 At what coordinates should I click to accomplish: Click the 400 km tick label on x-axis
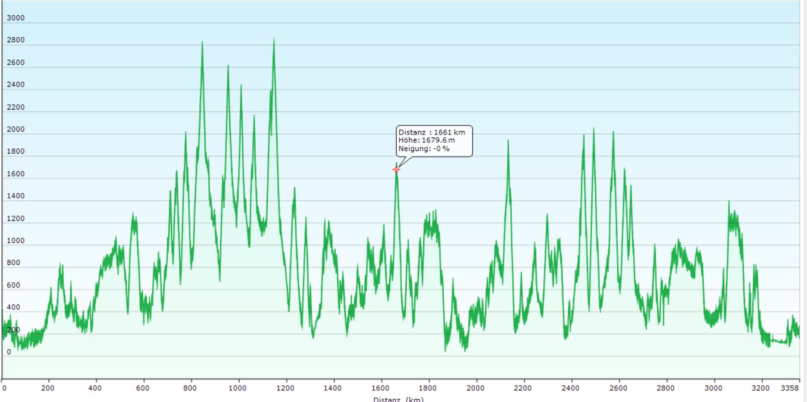point(95,388)
